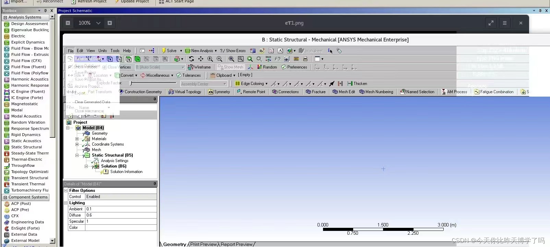Click the Zoom To Fit icon

tap(231, 59)
